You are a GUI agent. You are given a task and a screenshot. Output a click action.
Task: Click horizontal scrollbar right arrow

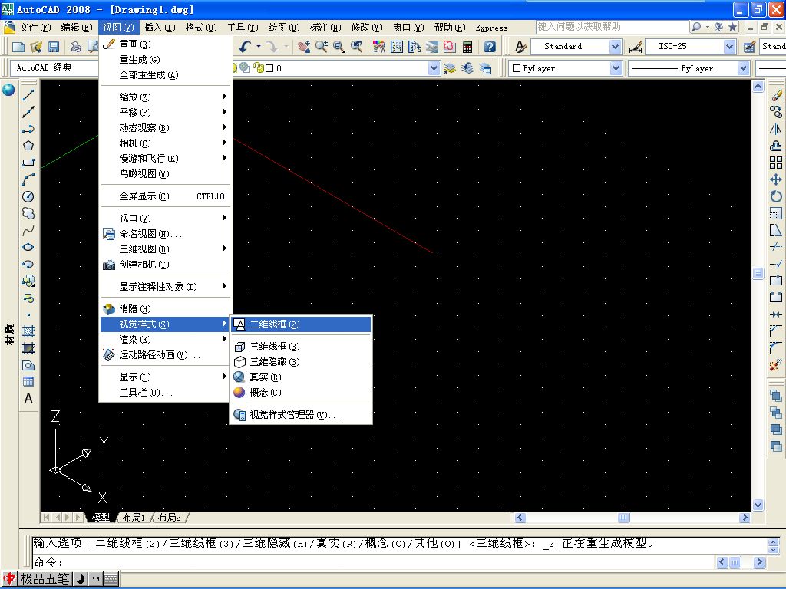[745, 518]
